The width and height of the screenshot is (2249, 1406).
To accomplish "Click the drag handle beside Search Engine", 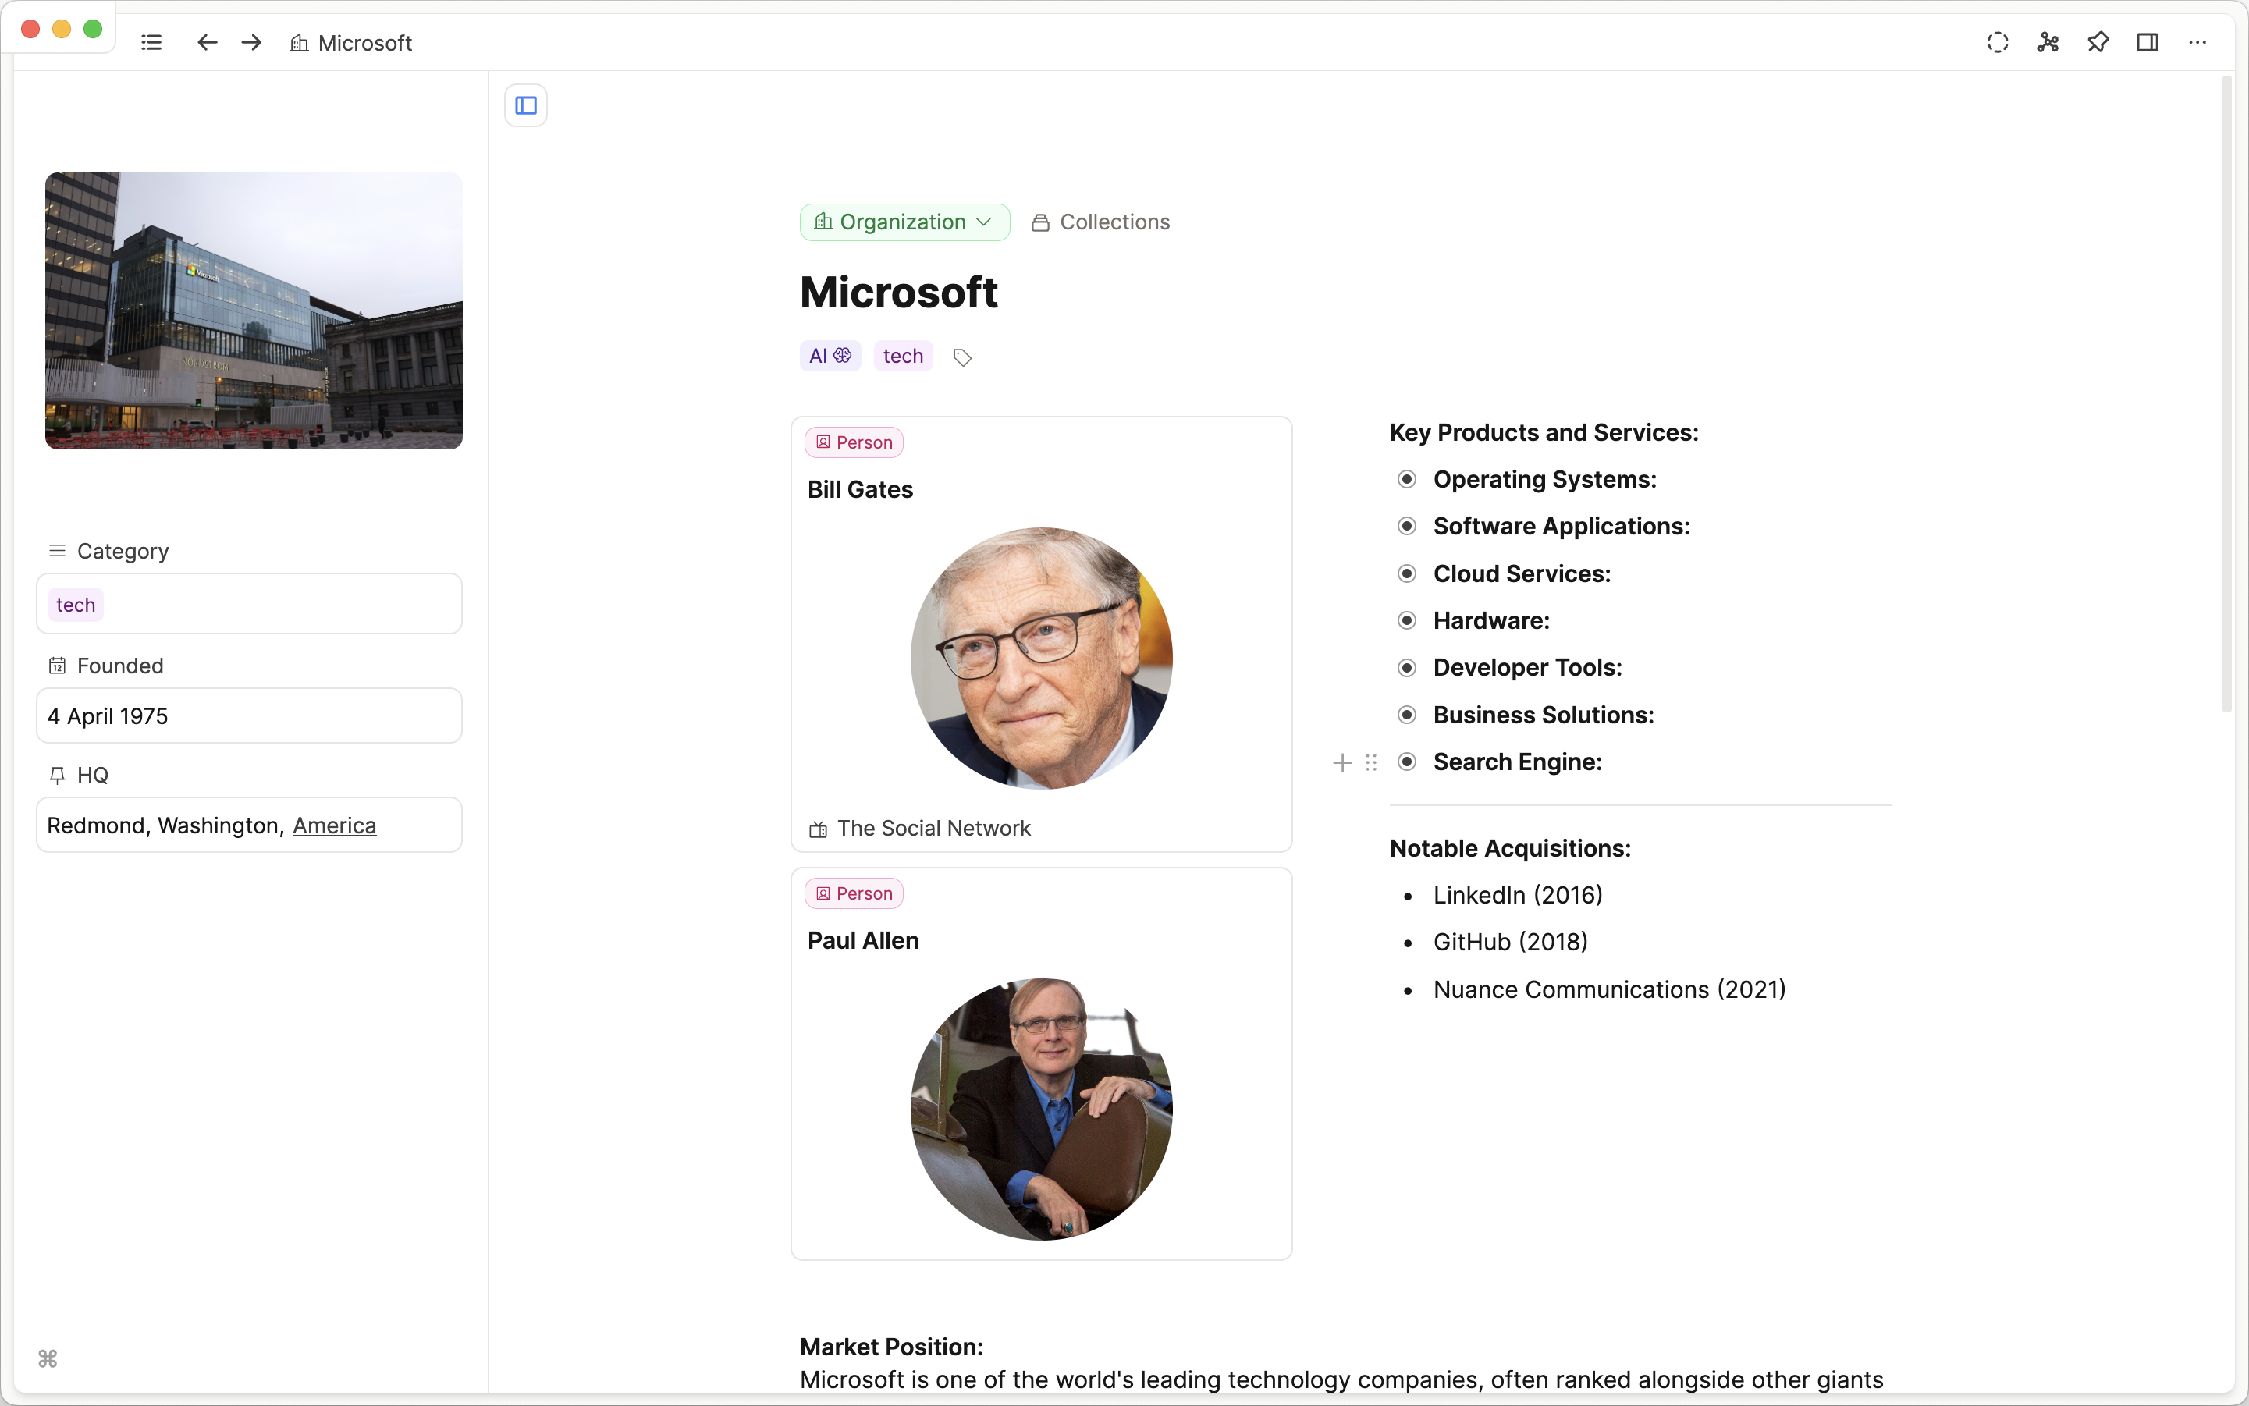I will [x=1371, y=762].
